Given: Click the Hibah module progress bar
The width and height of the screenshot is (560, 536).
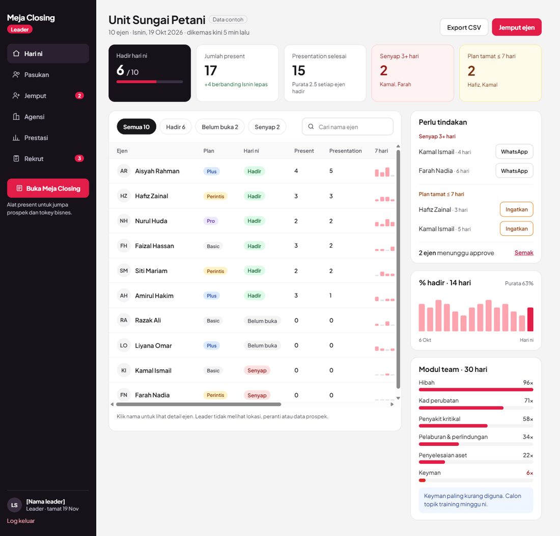Looking at the screenshot, I should (476, 389).
